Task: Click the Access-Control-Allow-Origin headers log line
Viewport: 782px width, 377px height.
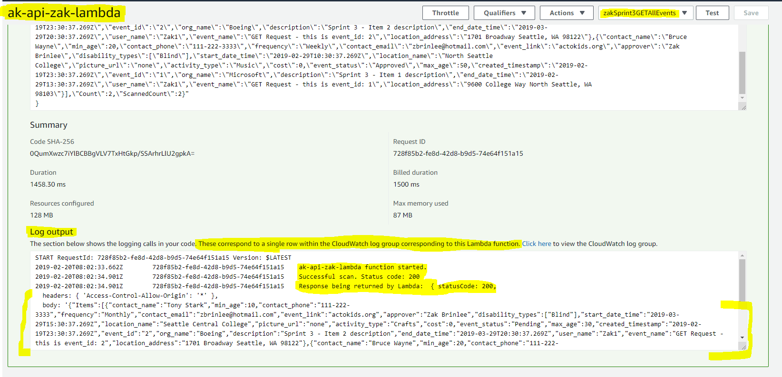Action: point(130,296)
